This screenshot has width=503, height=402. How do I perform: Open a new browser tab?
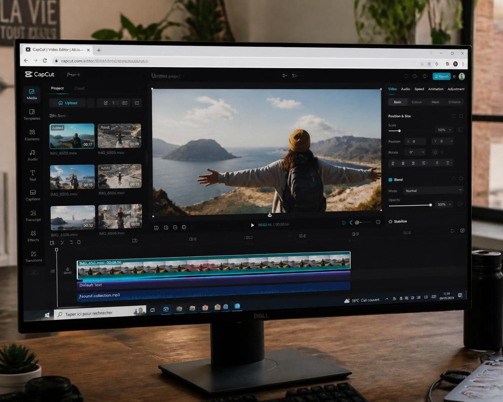99,50
